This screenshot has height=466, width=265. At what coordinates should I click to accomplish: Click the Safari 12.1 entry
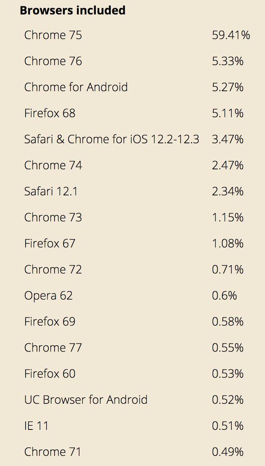(x=51, y=191)
